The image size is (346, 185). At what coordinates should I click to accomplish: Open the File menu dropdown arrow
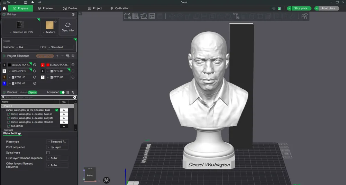[x=15, y=2]
